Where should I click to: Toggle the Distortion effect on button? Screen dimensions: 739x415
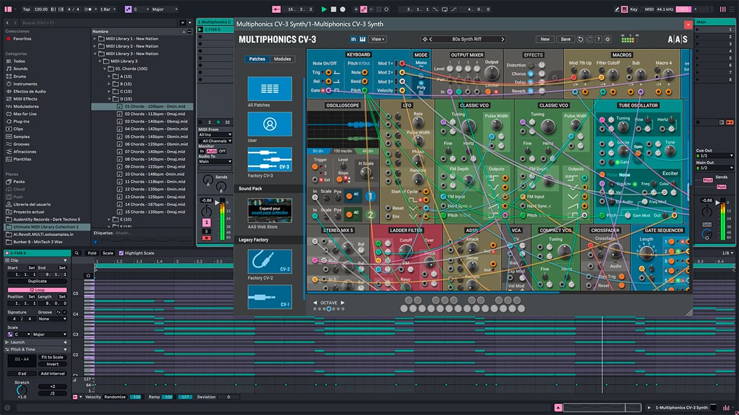531,65
